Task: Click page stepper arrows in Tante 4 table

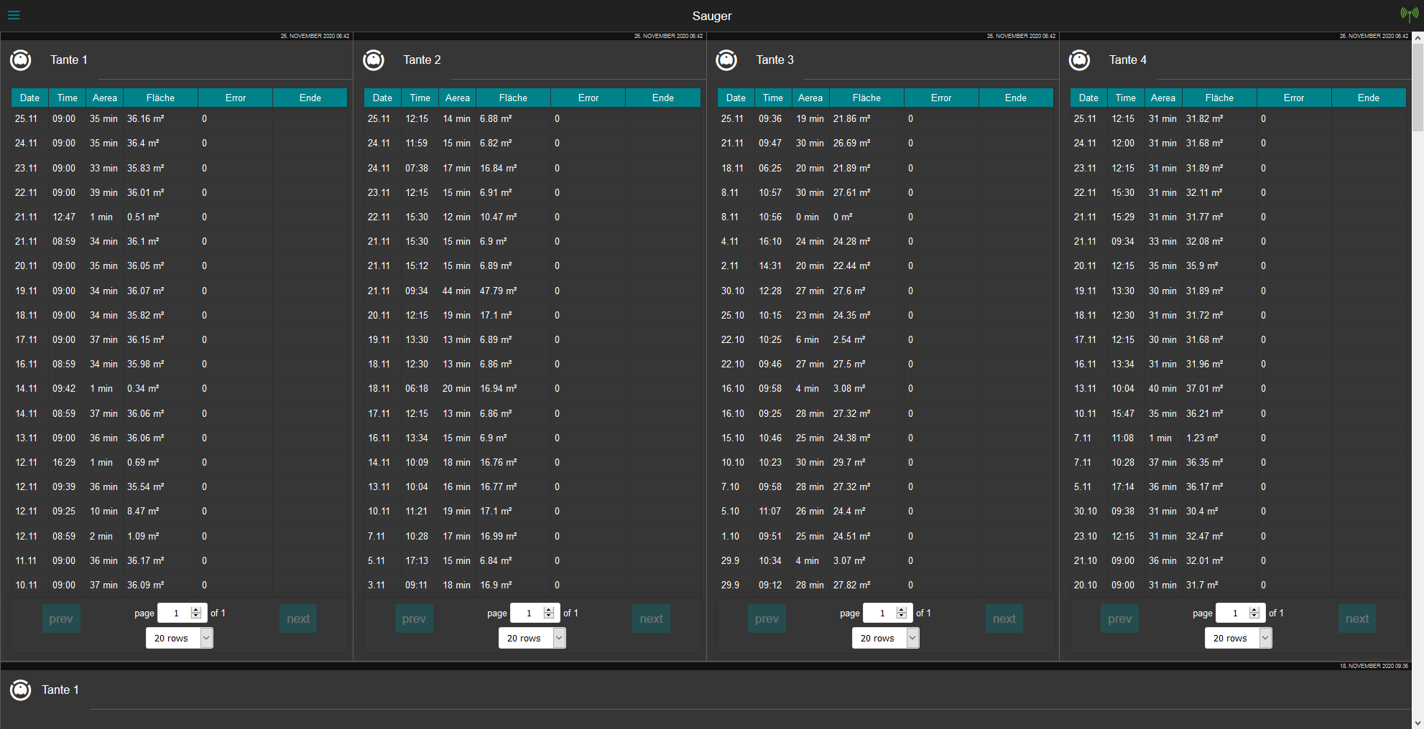Action: [x=1254, y=613]
